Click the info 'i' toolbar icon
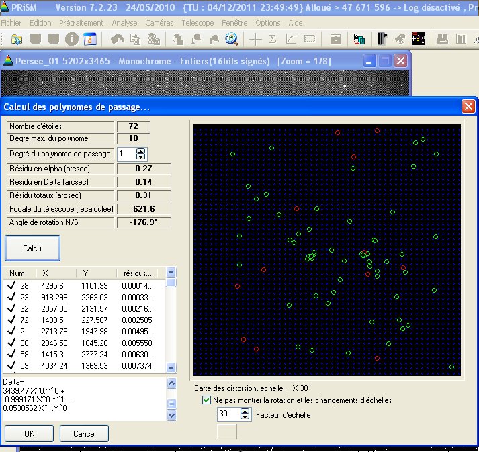 72,39
